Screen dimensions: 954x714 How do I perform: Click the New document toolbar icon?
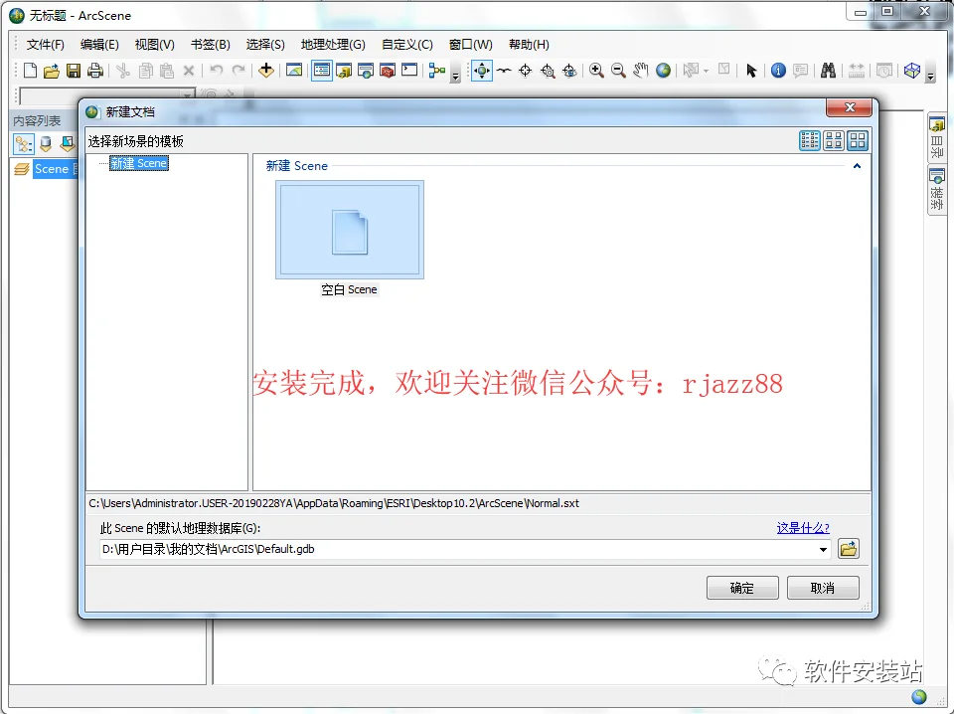coord(30,71)
